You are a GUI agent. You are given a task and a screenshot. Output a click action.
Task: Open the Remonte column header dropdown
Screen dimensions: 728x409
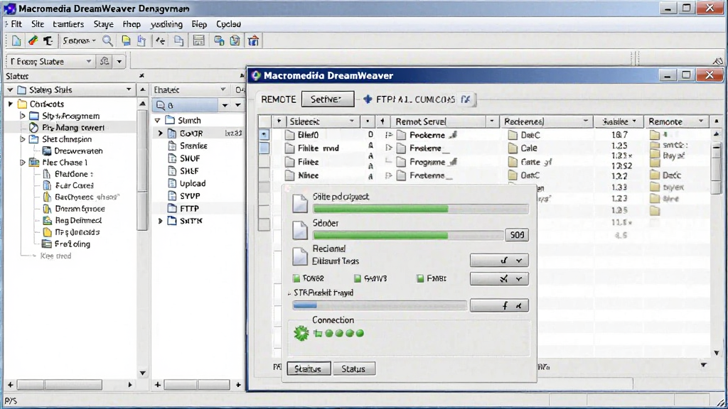click(701, 121)
